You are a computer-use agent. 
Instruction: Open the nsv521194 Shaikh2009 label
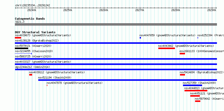55,78
